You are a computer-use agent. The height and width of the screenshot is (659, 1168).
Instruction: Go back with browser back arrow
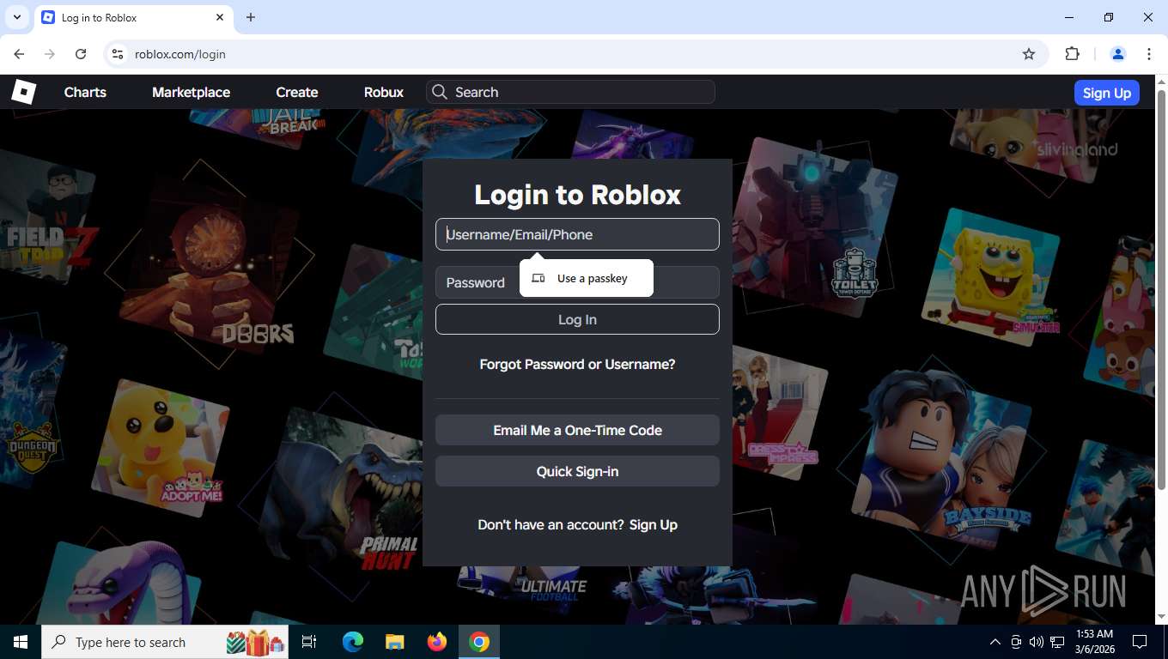point(19,54)
